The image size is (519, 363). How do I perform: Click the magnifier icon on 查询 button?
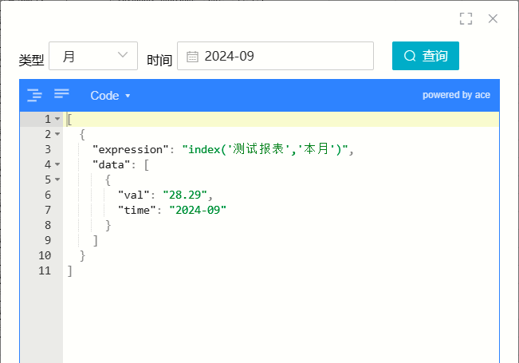click(x=410, y=56)
